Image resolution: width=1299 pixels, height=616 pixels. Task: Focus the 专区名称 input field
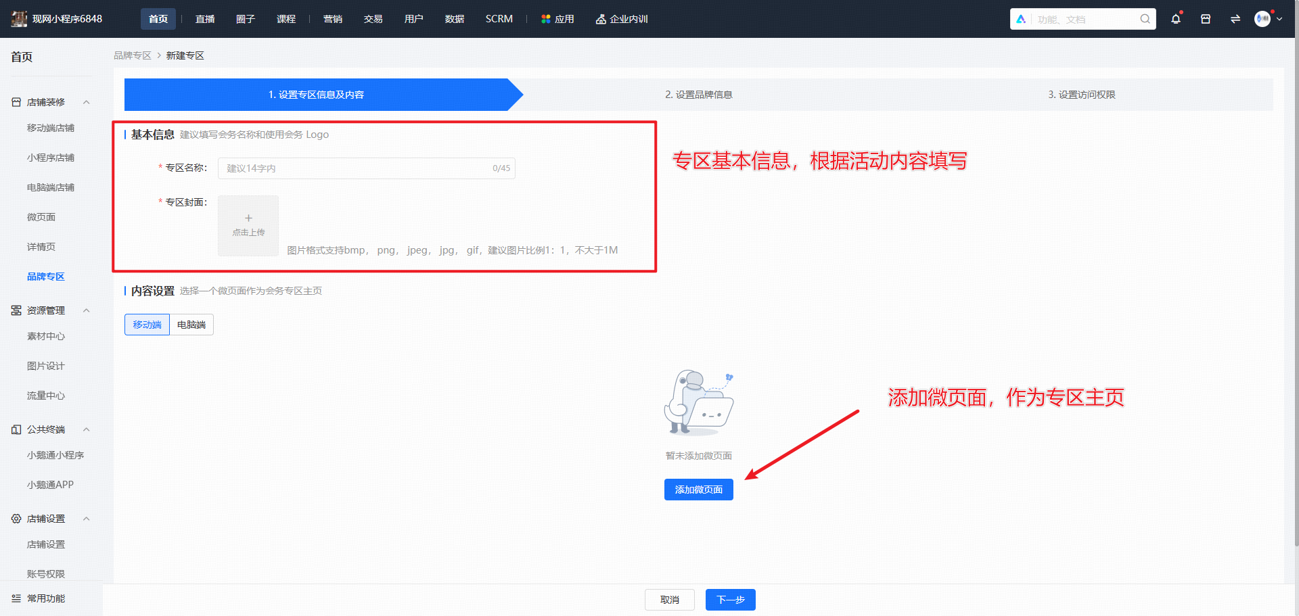pyautogui.click(x=367, y=168)
